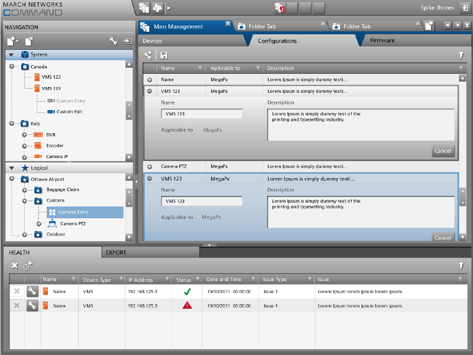The width and height of the screenshot is (473, 355).
Task: Click the wrench settings icon in Navigation panel
Action: [x=114, y=41]
